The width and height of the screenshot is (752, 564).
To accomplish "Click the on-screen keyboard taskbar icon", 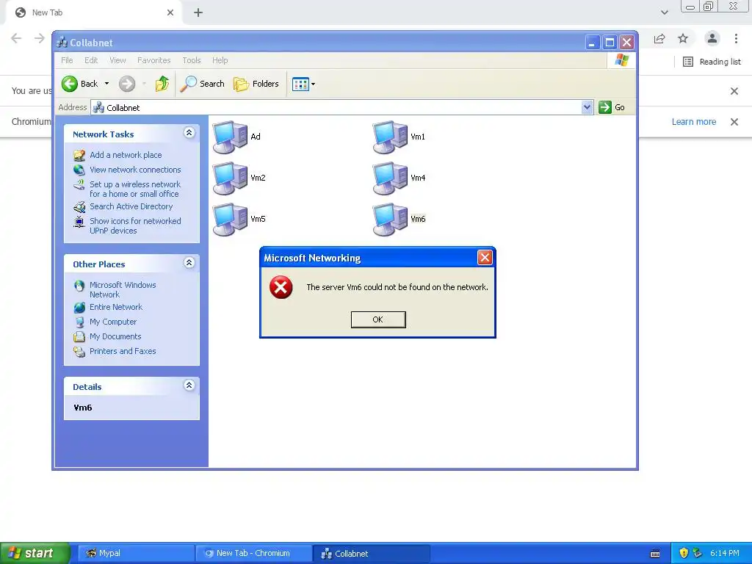I will pos(655,554).
